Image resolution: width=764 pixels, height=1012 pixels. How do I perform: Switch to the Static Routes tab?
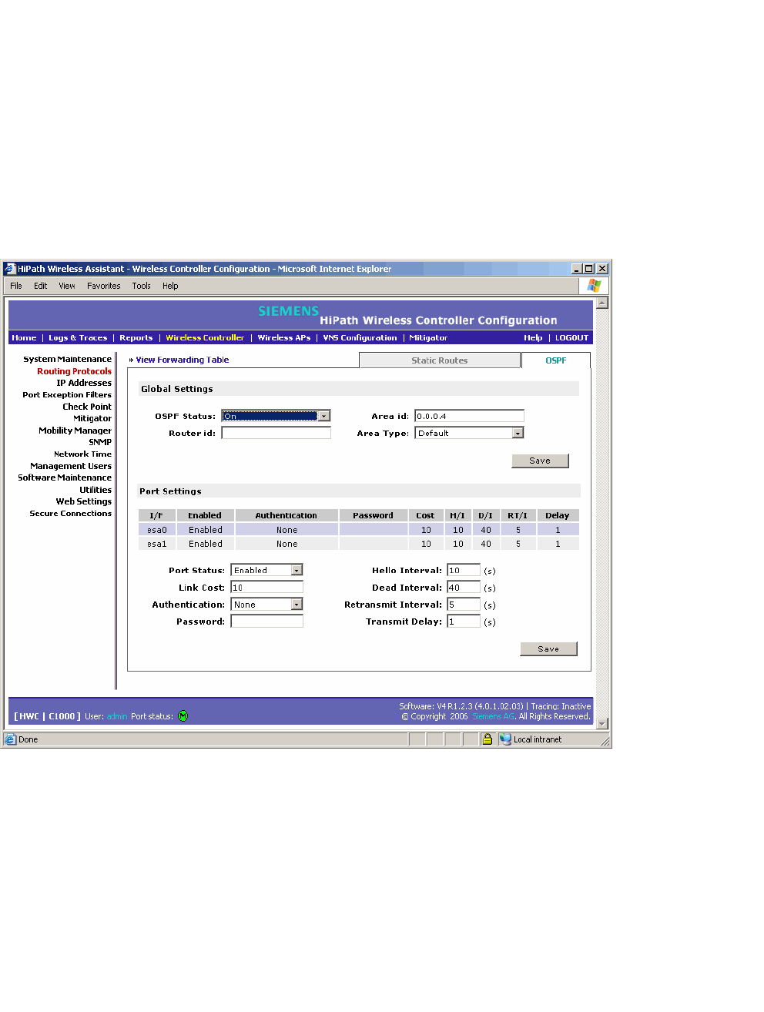click(x=440, y=360)
